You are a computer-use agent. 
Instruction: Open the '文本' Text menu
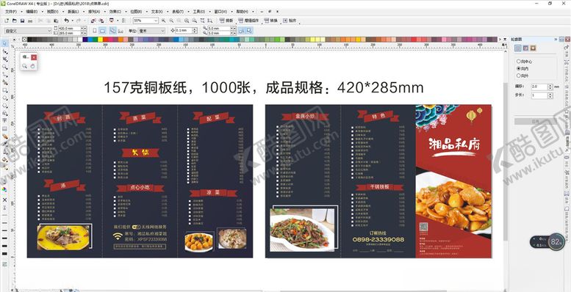click(x=157, y=12)
